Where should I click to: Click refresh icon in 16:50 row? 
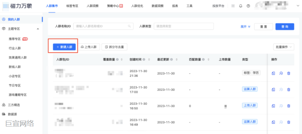point(281,106)
